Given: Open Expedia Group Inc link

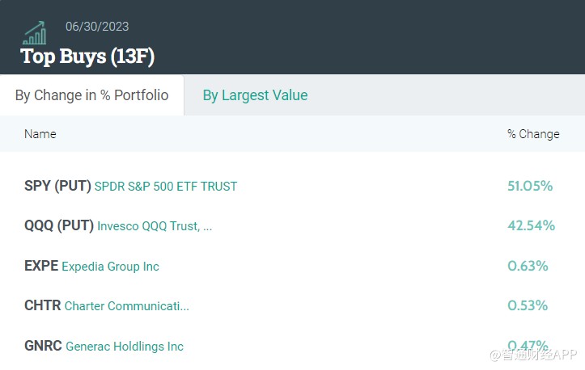Looking at the screenshot, I should click(x=111, y=267).
